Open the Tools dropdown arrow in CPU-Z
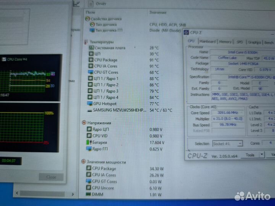The image size is (275, 206). click(x=262, y=154)
